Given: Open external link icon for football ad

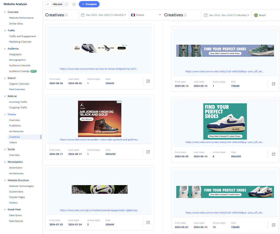Looking at the screenshot, I should [148, 222].
